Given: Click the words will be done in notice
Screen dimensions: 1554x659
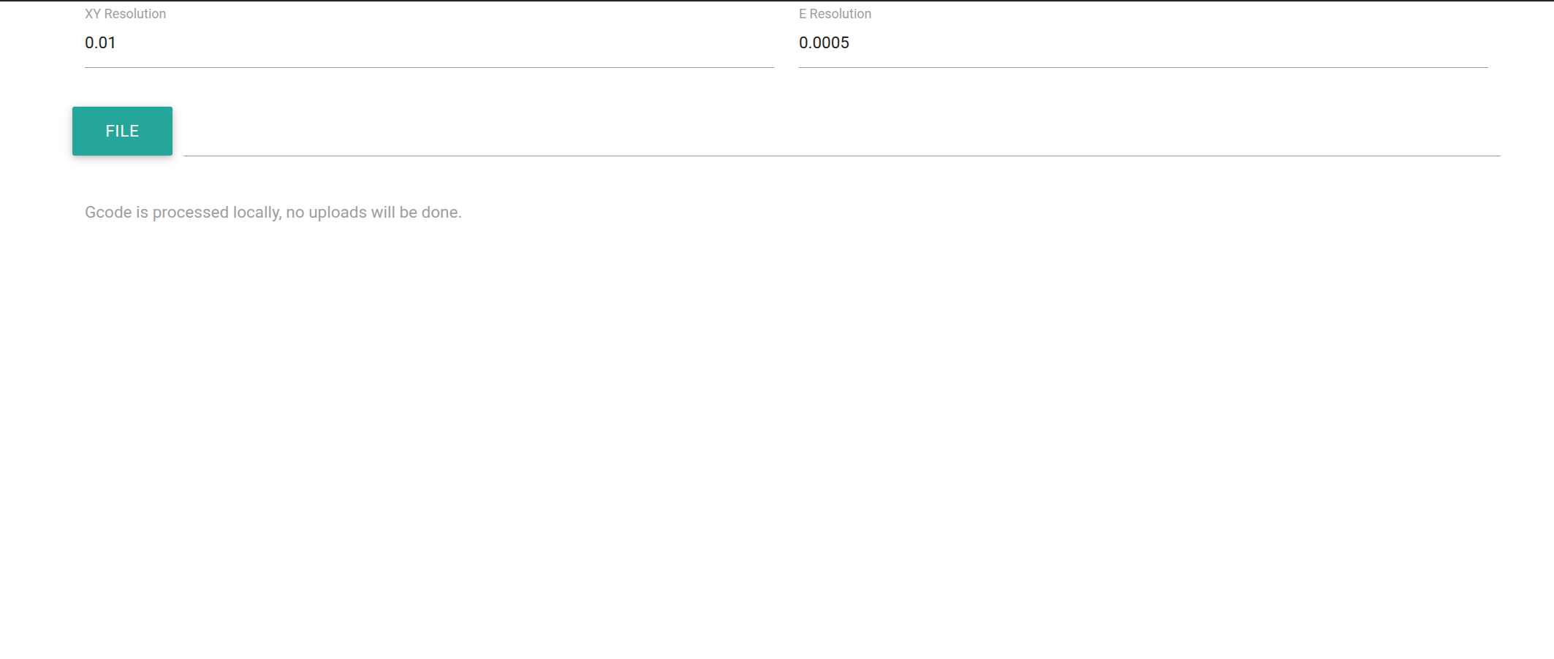Looking at the screenshot, I should tap(416, 213).
